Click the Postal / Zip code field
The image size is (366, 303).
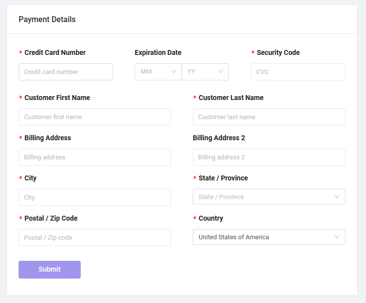(95, 237)
